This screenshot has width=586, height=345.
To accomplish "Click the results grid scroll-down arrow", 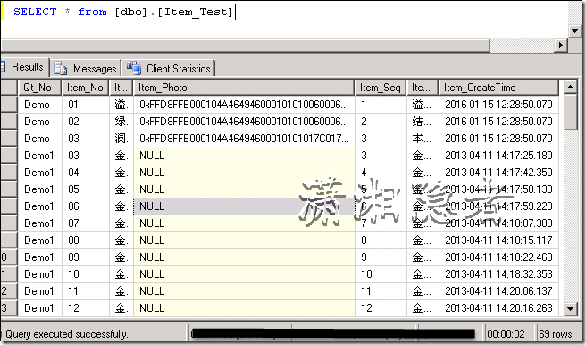I will click(570, 308).
